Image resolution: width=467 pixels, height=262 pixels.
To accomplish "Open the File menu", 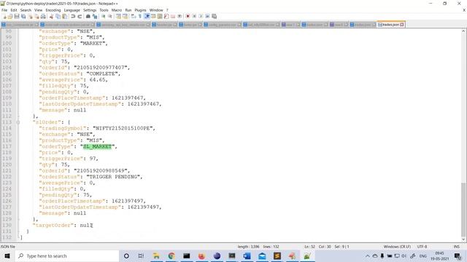I will pos(4,10).
